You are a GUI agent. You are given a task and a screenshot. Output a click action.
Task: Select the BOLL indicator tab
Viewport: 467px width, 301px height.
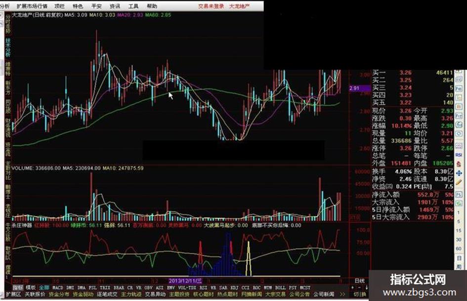tap(280, 288)
